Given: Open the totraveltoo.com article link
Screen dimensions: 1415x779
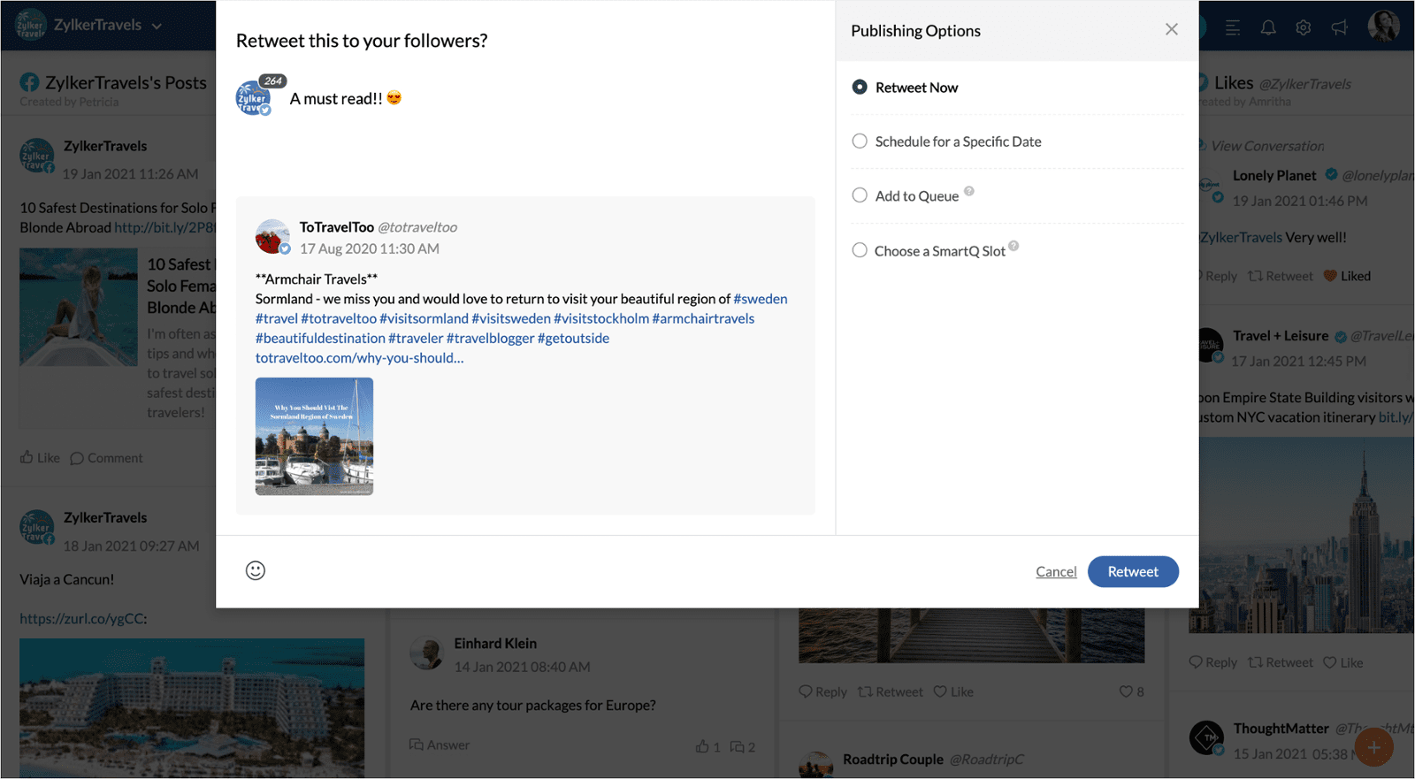Looking at the screenshot, I should (359, 358).
